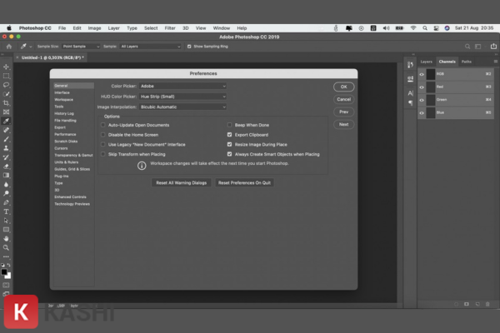Open Wi-Fi status in menu bar
500x333 pixels.
(413, 28)
